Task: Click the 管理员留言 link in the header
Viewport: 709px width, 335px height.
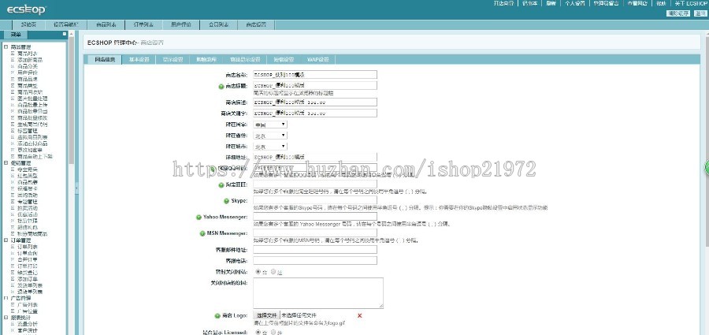Action: click(x=606, y=3)
